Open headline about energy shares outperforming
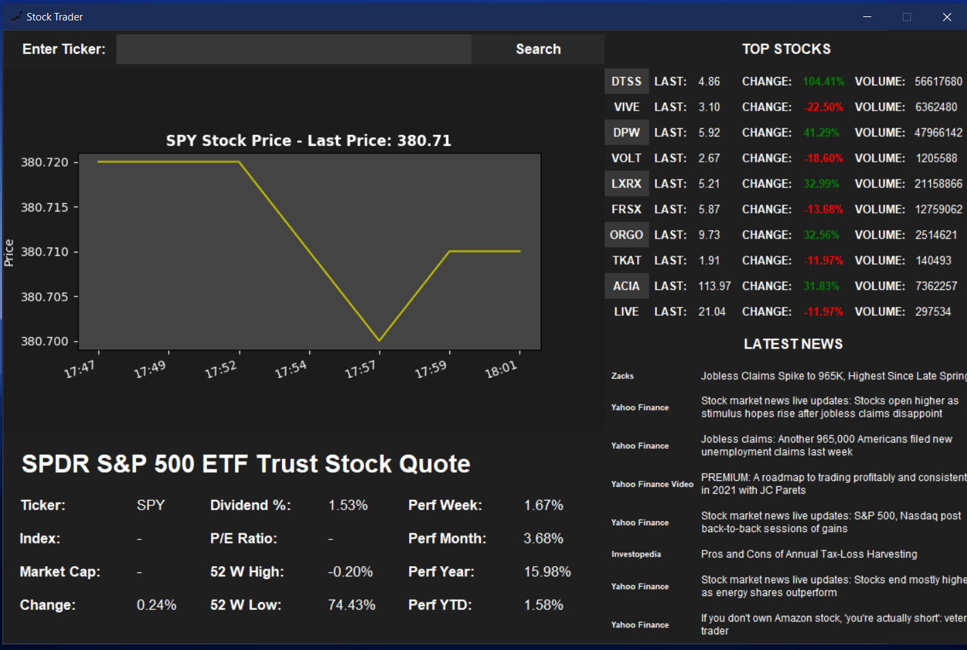This screenshot has width=967, height=650. pos(834,586)
